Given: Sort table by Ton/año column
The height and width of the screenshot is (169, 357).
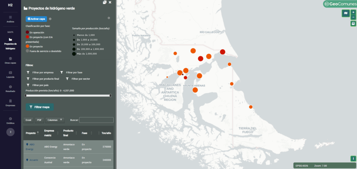Looking at the screenshot, I should point(106,133).
